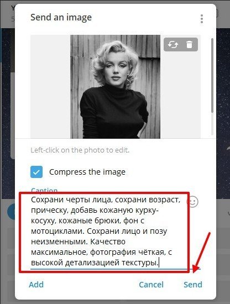Click the blue avatar circle behind the dialog
Image resolution: width=230 pixels, height=304 pixels.
click(11, 212)
